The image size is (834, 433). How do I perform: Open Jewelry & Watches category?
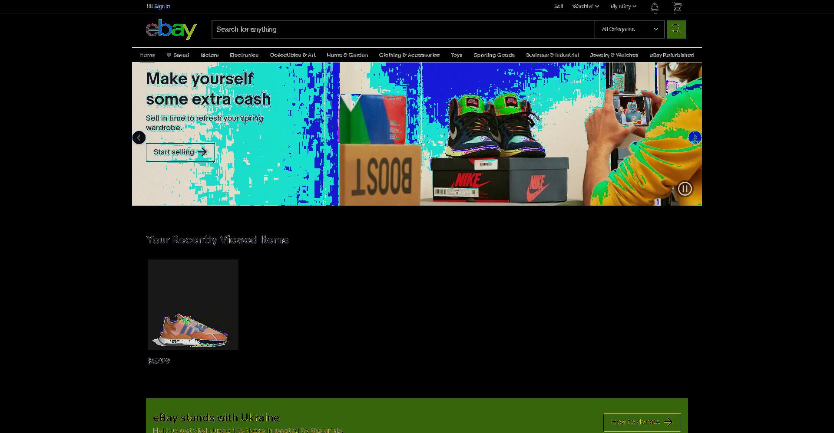[x=614, y=55]
